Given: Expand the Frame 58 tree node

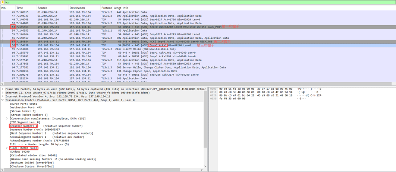Looking at the screenshot, I should 2,89.
